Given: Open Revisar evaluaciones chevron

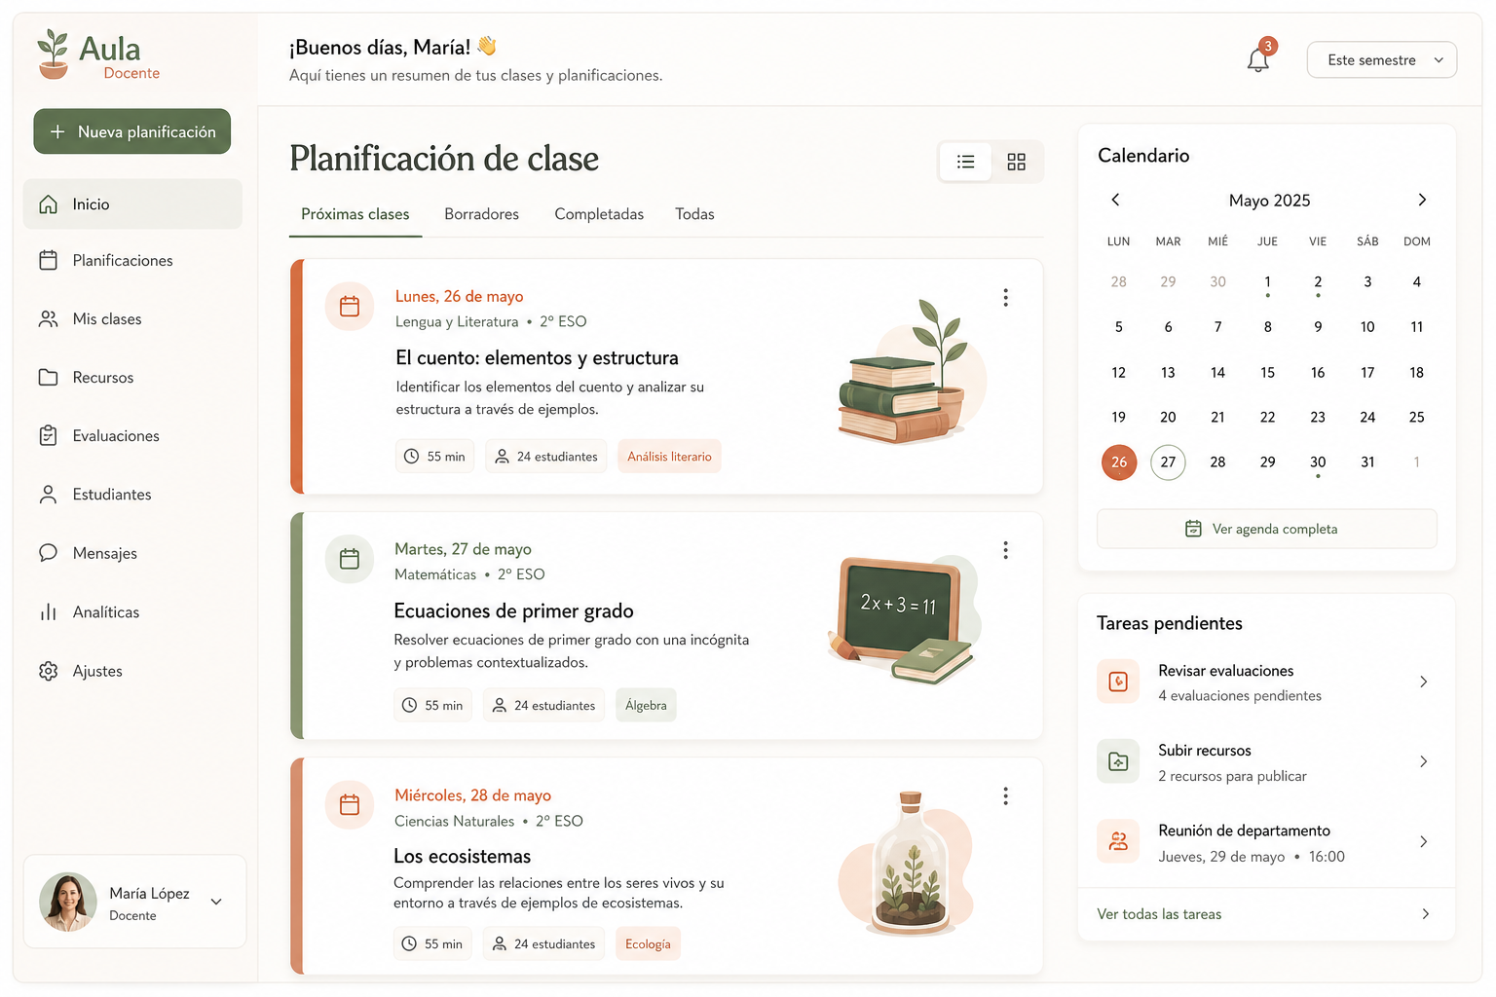Looking at the screenshot, I should (x=1424, y=682).
